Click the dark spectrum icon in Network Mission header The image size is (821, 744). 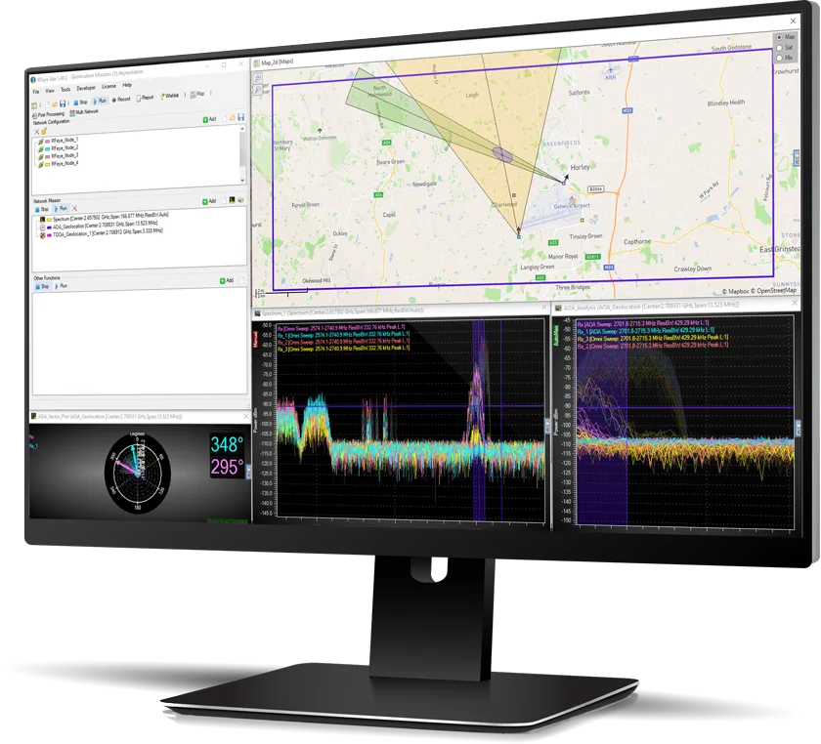(232, 200)
